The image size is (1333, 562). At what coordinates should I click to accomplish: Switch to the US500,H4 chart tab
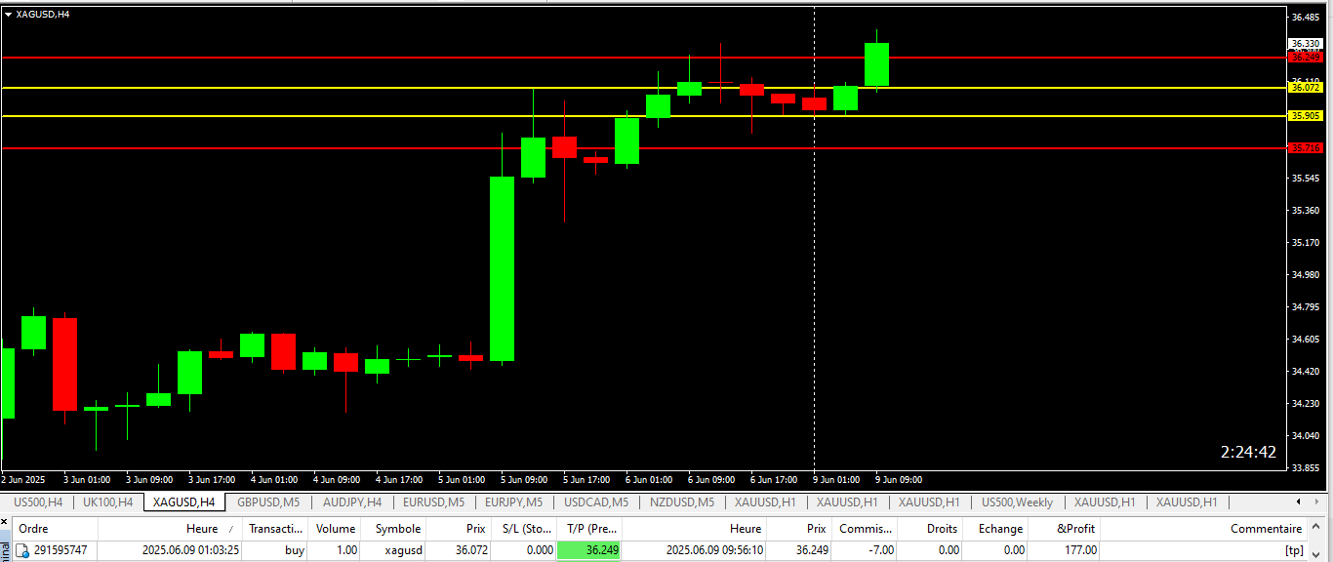pos(38,502)
